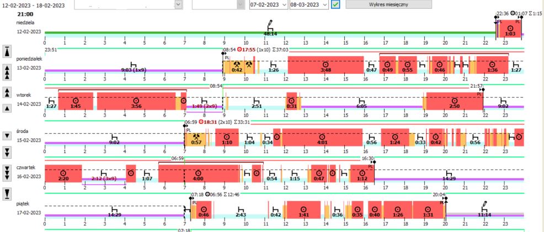
Task: Click the single up arrow button
Action: [x=7, y=109]
